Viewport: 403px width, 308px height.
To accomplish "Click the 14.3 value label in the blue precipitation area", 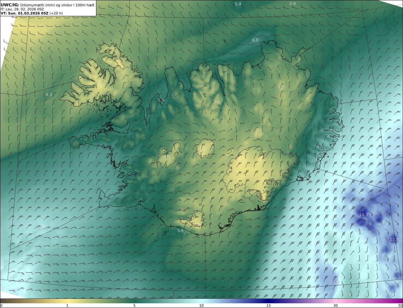I will coord(363,214).
